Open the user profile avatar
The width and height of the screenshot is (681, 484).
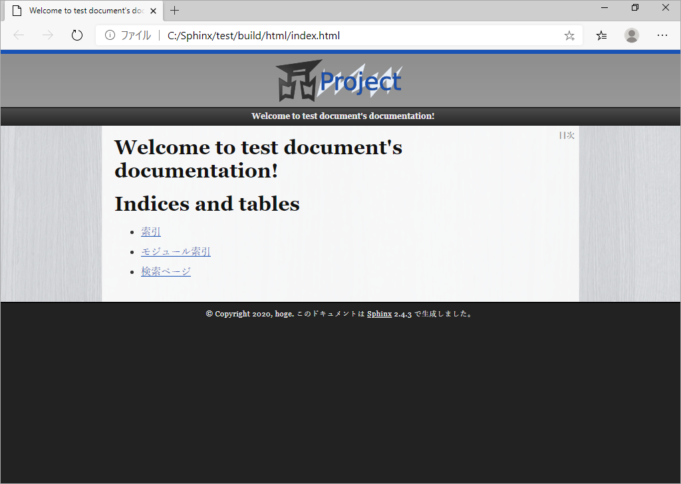(x=632, y=35)
